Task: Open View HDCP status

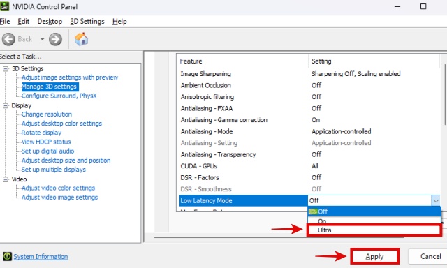Action: [46, 142]
